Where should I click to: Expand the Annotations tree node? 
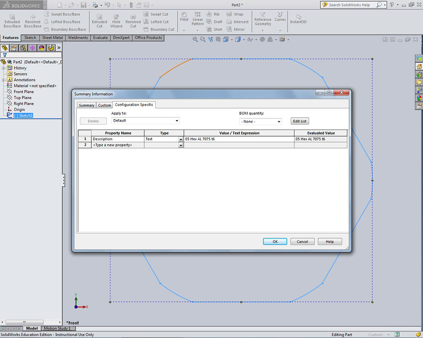pyautogui.click(x=4, y=80)
